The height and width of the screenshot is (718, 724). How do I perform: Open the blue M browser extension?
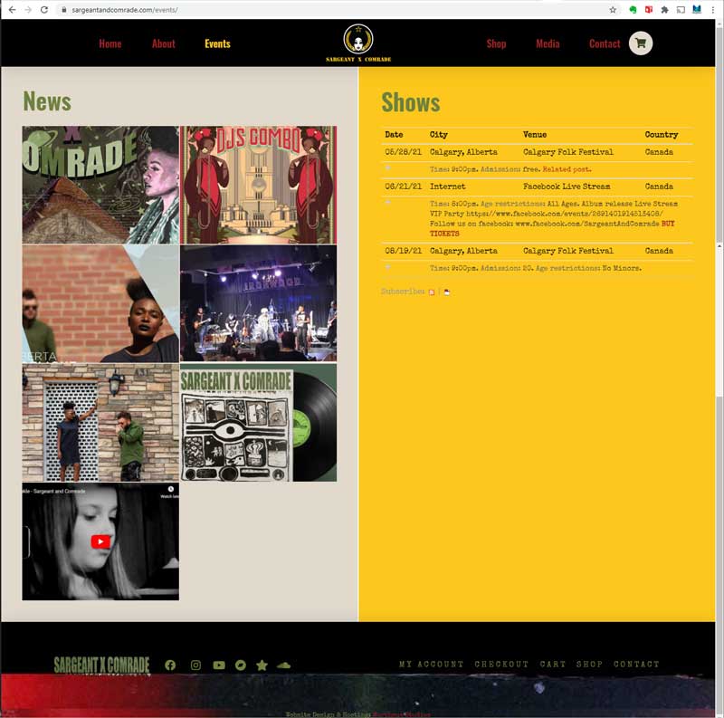(697, 10)
